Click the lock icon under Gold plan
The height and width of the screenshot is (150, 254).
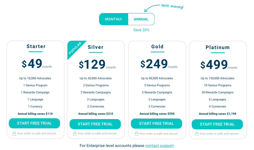click(136, 133)
